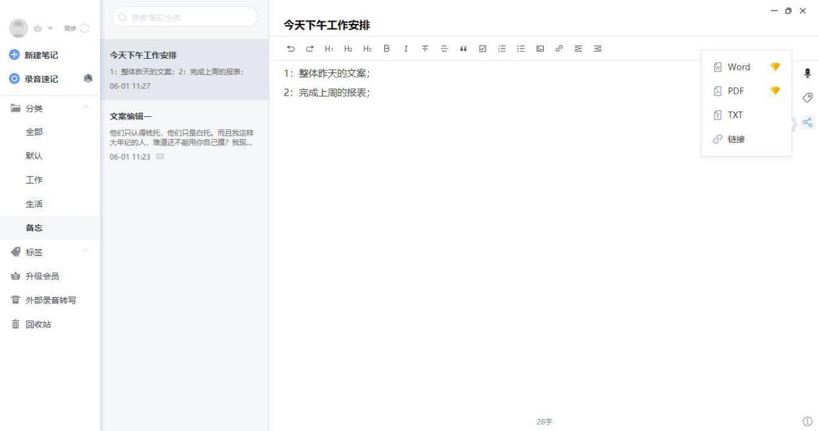Expand the 标签 tags section

point(86,252)
